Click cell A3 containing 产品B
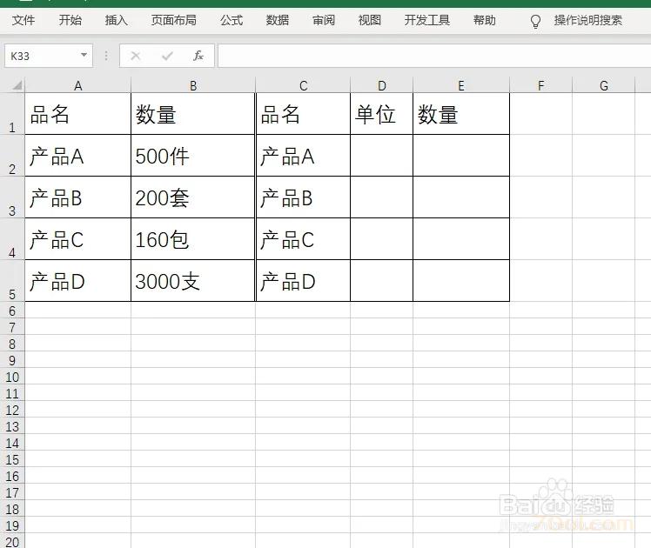The width and height of the screenshot is (651, 548). tap(78, 197)
